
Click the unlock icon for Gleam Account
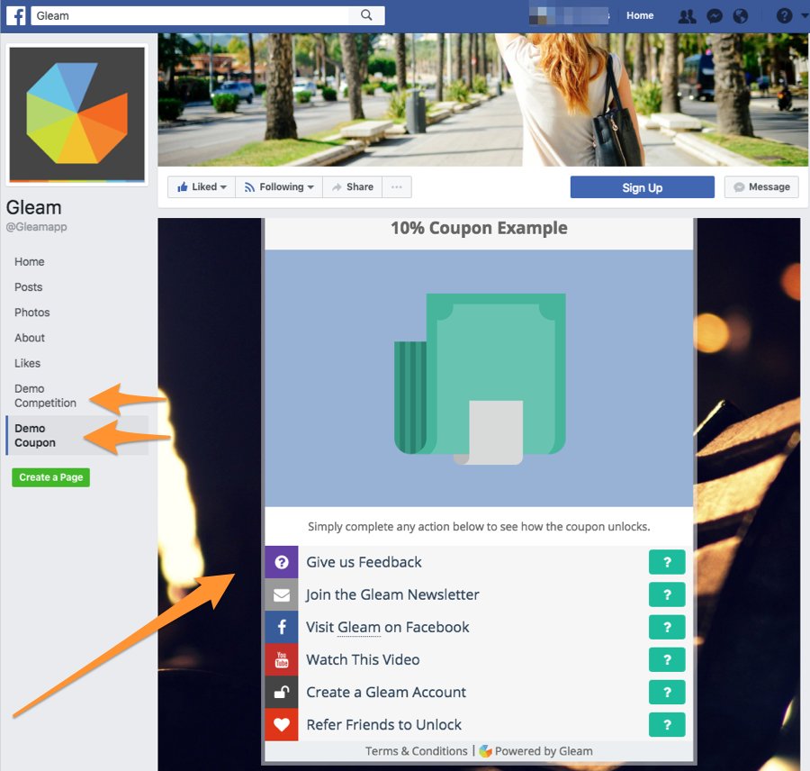(282, 693)
